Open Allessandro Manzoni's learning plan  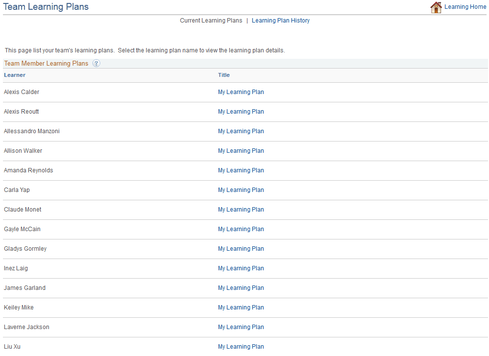coord(241,131)
